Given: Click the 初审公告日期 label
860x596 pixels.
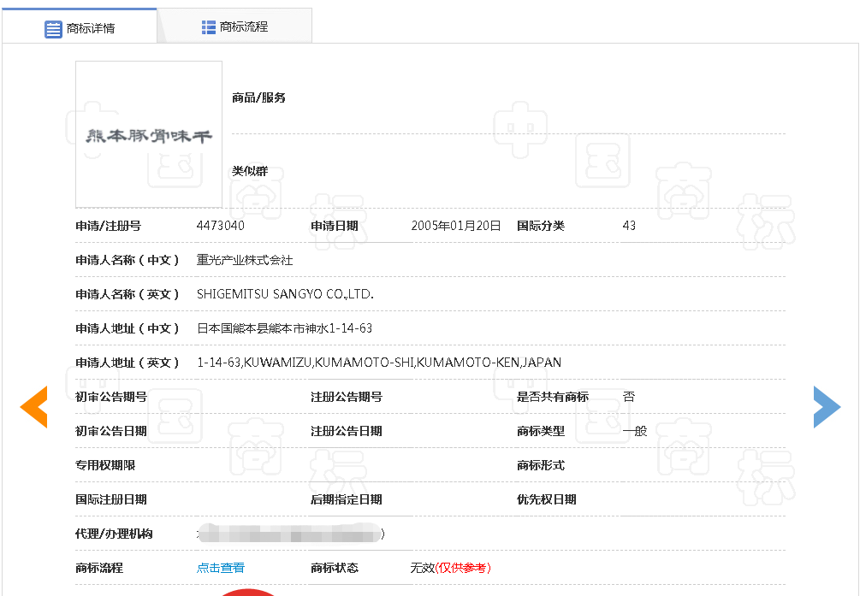Looking at the screenshot, I should click(110, 431).
